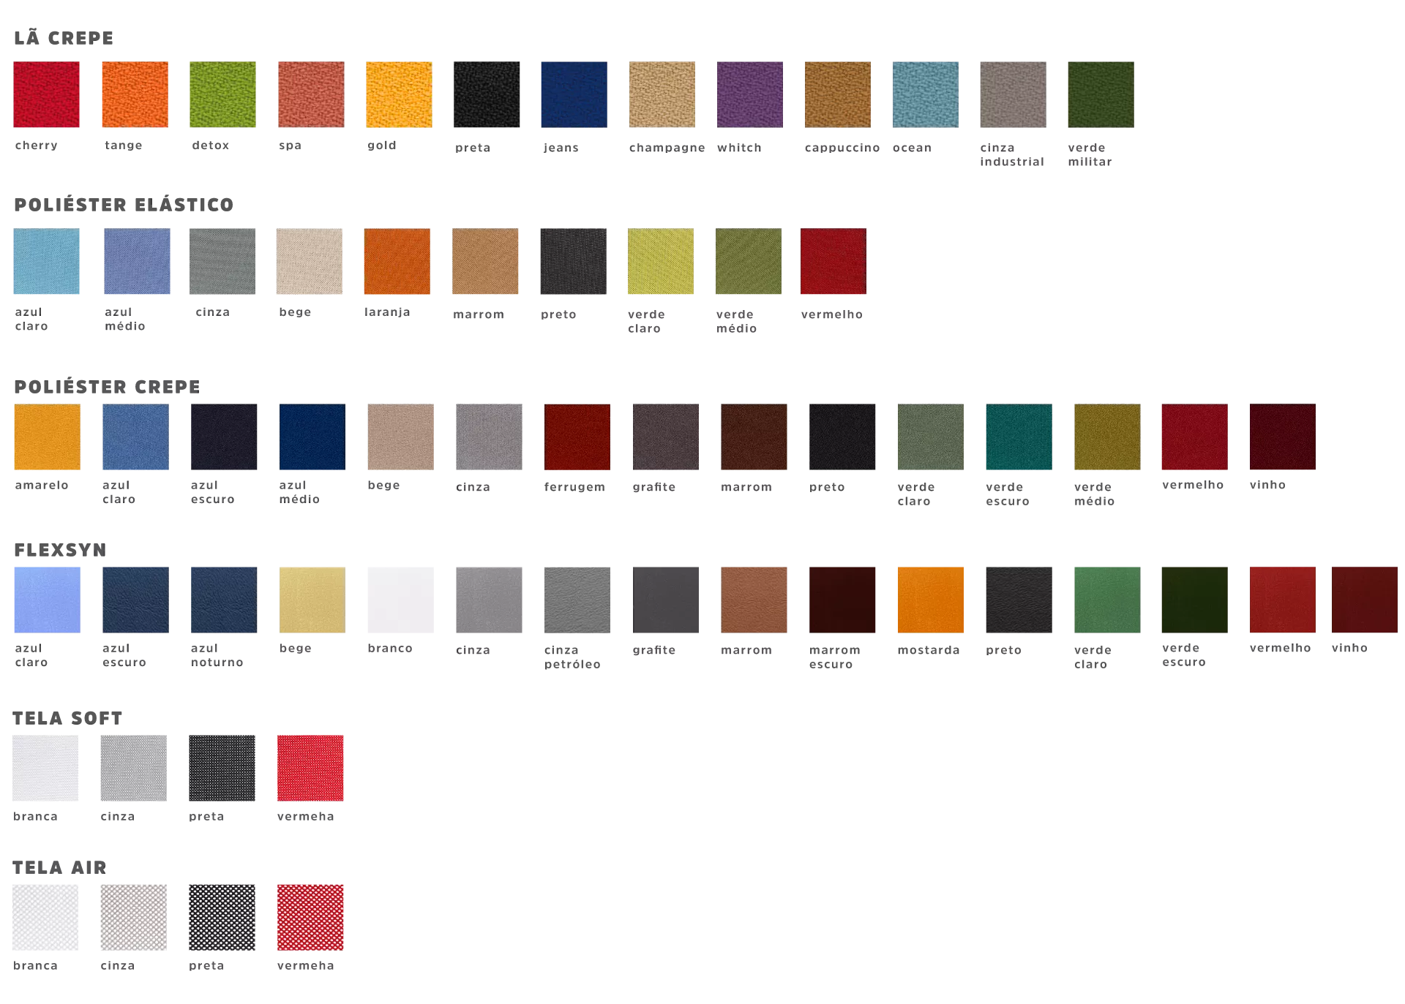Click the golden yellow swatch in the first row
1405x1004 pixels.
[x=397, y=94]
